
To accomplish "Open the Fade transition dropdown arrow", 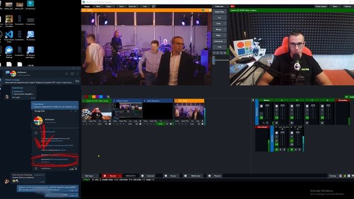I will click(225, 23).
